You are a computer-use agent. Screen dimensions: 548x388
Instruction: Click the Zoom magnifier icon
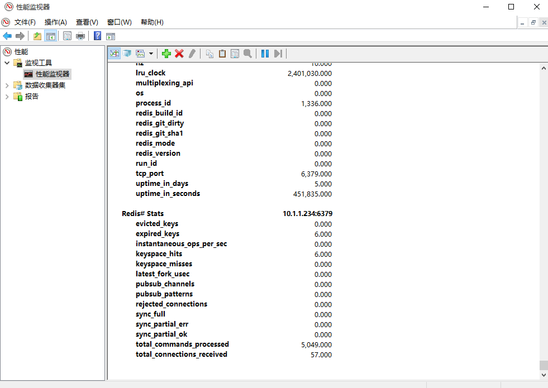click(247, 54)
